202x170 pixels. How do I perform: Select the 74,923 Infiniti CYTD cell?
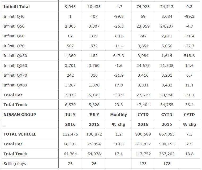[x=143, y=7]
